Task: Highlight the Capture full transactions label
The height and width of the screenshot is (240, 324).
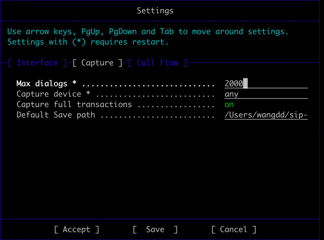Action: coord(74,105)
